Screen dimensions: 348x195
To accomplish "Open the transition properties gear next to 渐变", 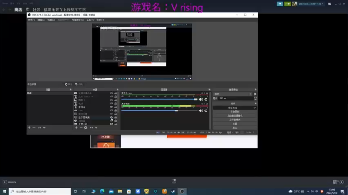I will 255,94.
